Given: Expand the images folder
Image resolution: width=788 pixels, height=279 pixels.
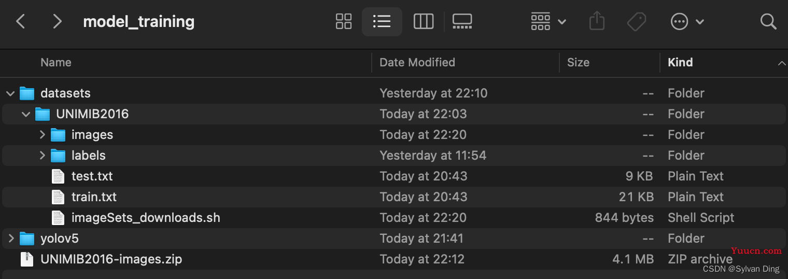Looking at the screenshot, I should (43, 135).
